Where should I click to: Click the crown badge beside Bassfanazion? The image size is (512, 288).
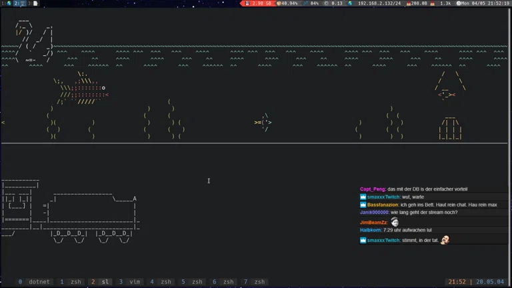tap(363, 205)
